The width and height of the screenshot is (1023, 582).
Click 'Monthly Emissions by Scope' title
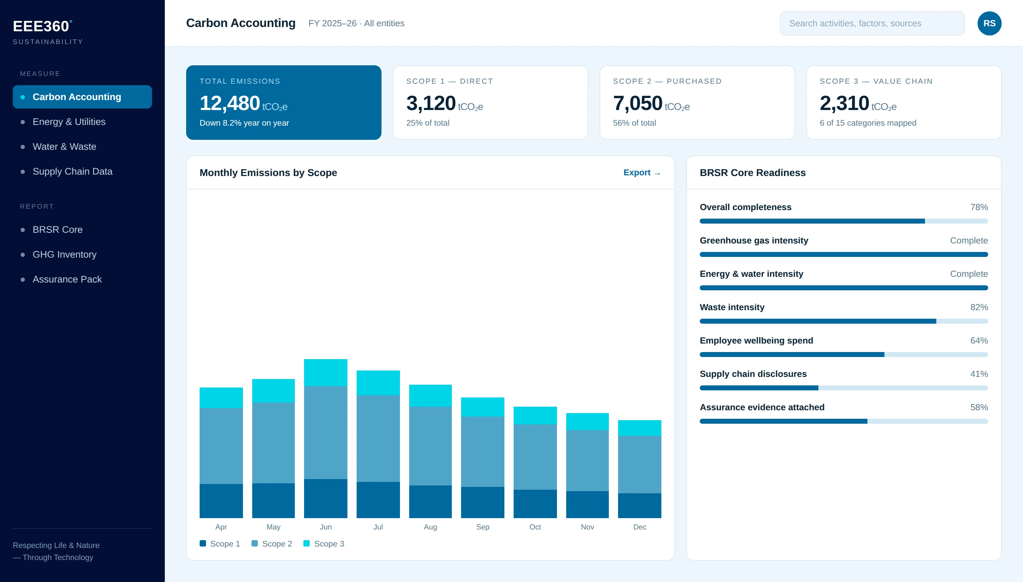(x=268, y=173)
